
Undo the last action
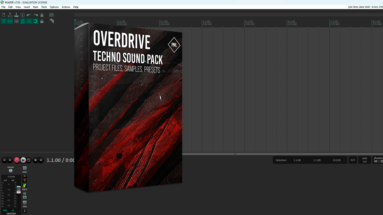29,15
